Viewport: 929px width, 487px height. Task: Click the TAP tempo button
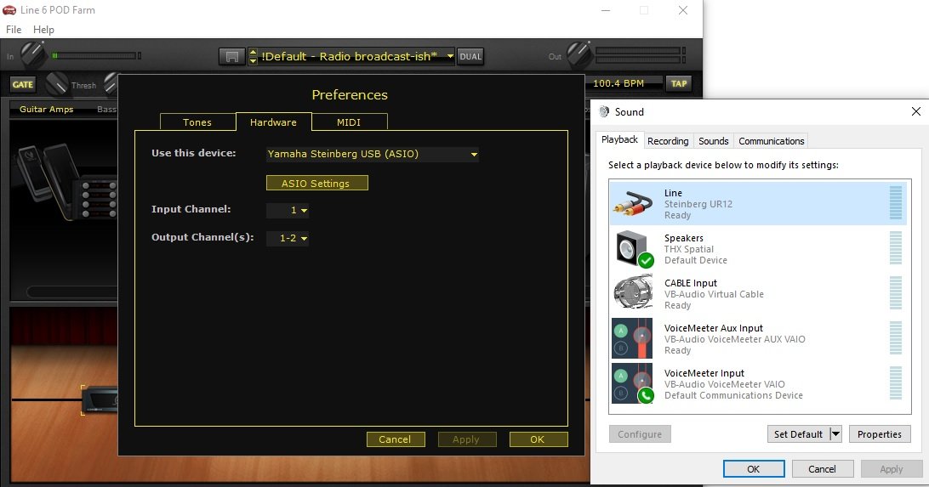click(679, 83)
